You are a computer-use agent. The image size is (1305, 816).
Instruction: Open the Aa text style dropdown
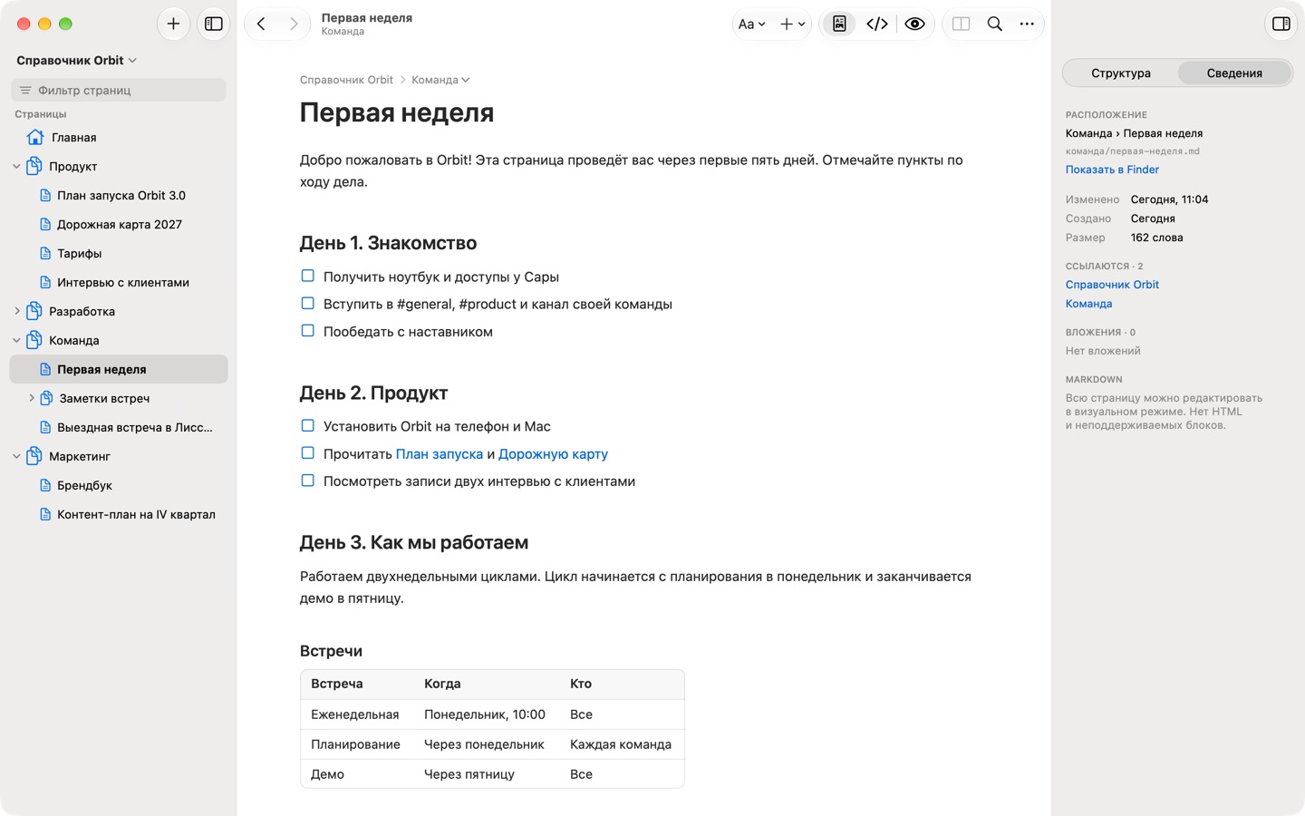coord(751,24)
